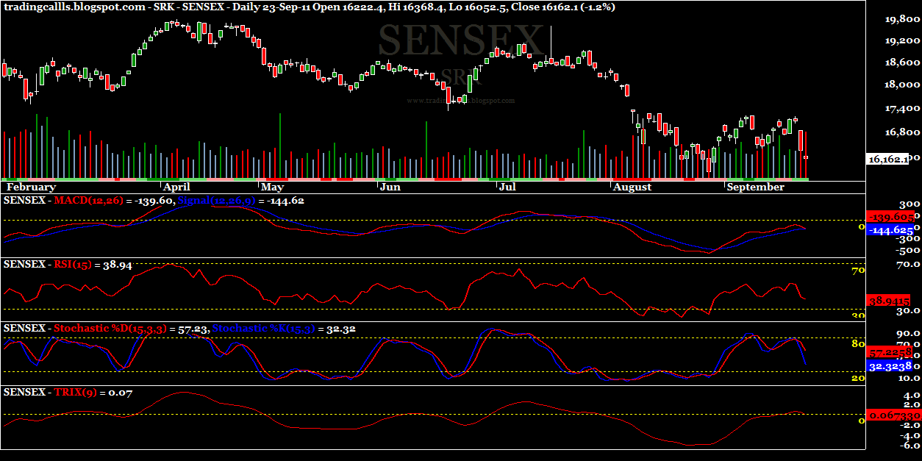Click the RSI(15) indicator label
The height and width of the screenshot is (461, 922).
(x=74, y=265)
